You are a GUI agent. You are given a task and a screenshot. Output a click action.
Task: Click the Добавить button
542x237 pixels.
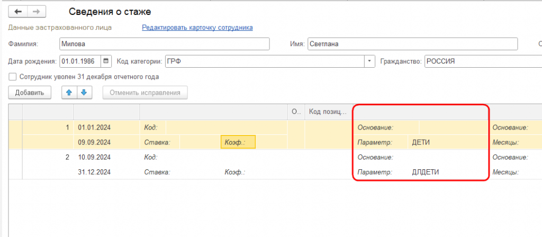pyautogui.click(x=30, y=93)
